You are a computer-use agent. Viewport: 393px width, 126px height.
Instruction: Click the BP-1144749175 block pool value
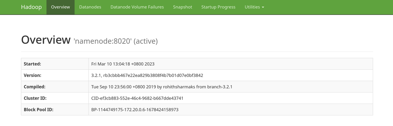135,109
